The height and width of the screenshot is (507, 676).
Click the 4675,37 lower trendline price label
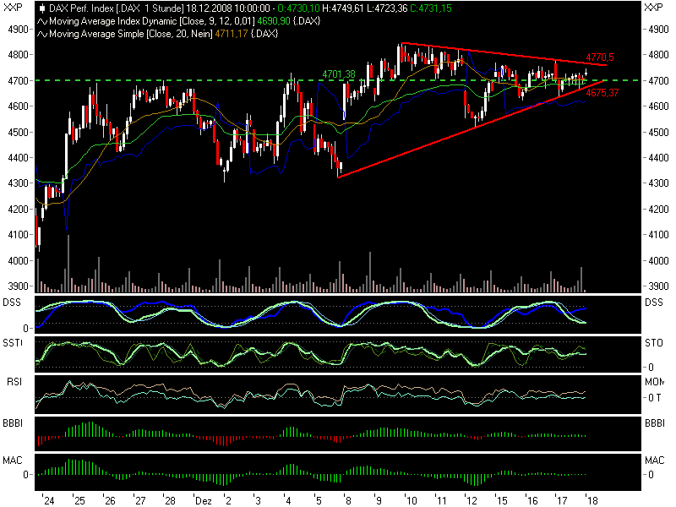point(602,93)
